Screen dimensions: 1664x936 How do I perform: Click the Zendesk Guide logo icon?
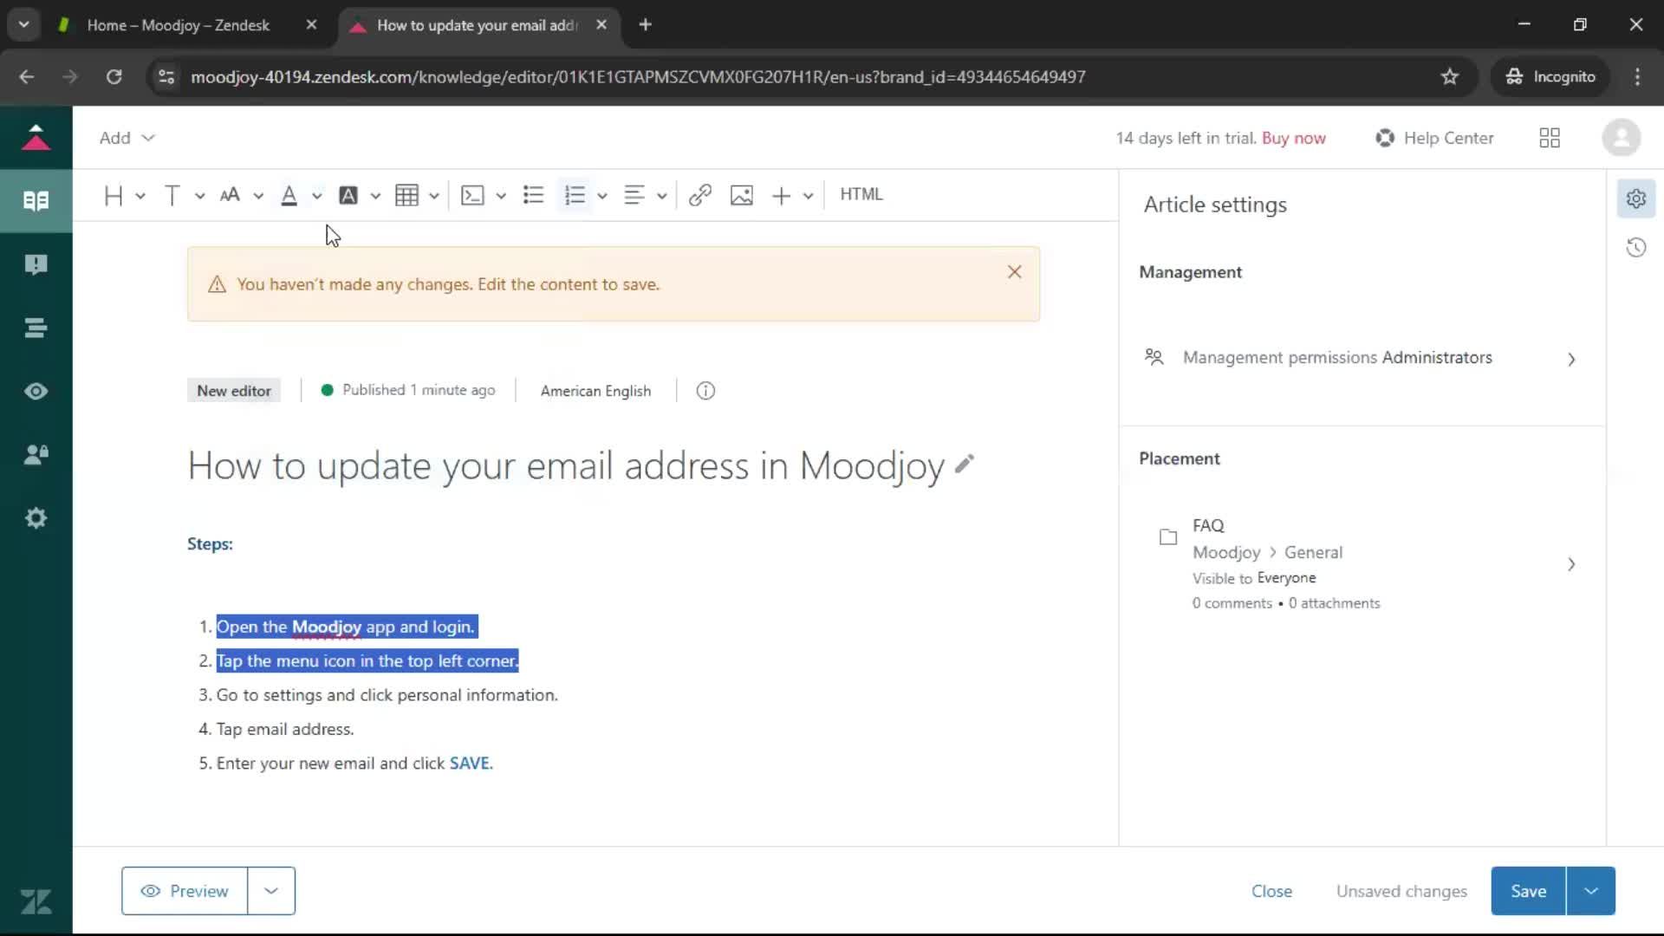[36, 137]
